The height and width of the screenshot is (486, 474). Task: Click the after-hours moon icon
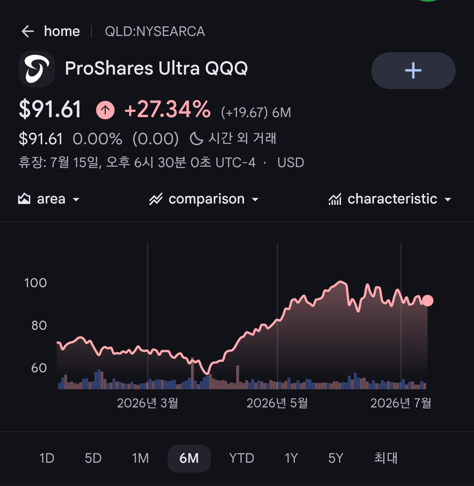tap(196, 138)
